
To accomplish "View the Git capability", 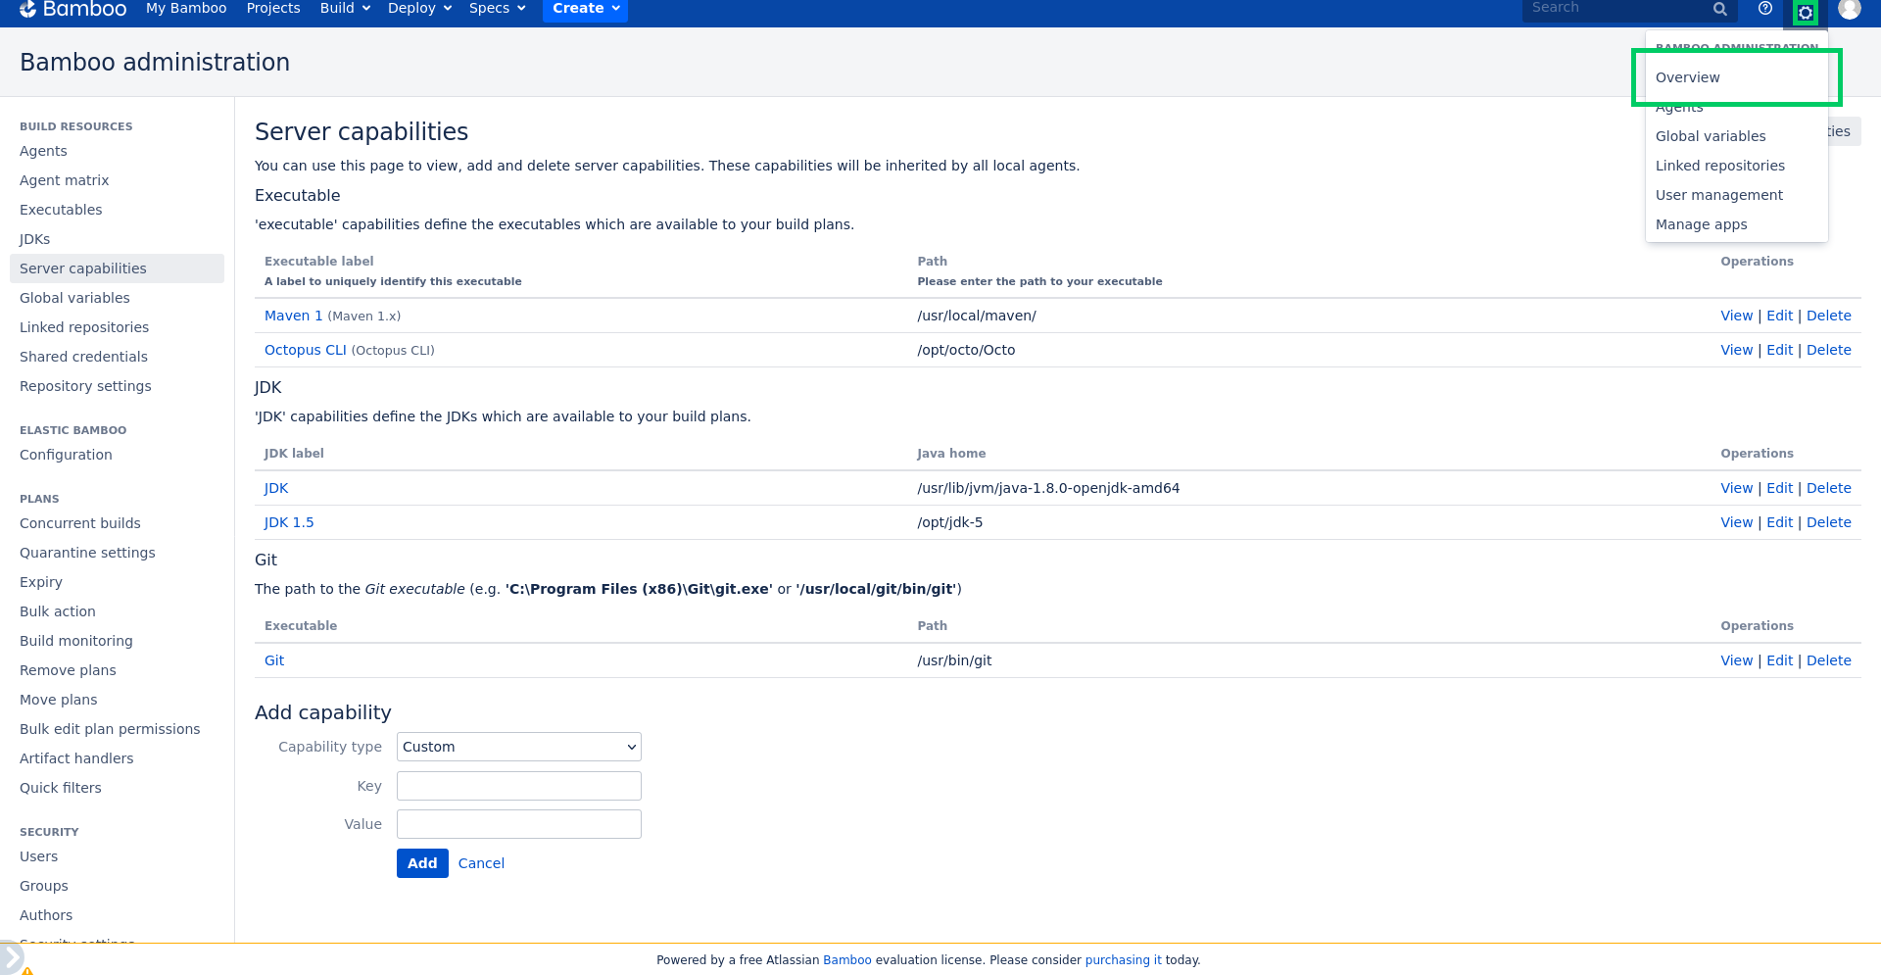I will pyautogui.click(x=1736, y=660).
